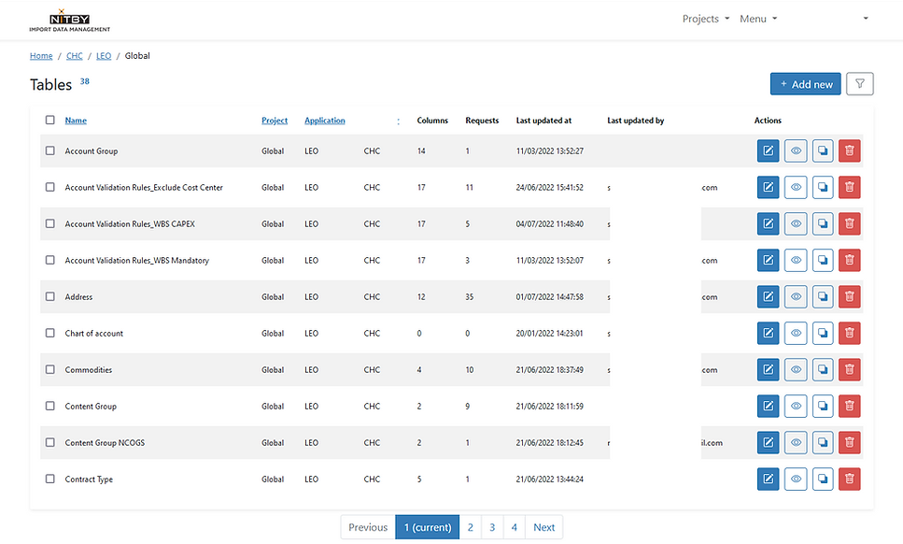Screen dimensions: 903x544
Task: Duplicate the Chart of account table
Action: [x=823, y=333]
